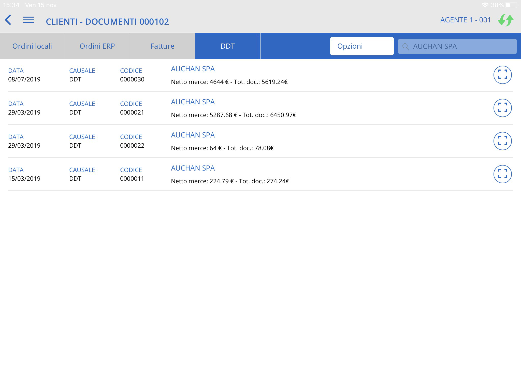
Task: Expand document 0000030 with fullscreen icon
Action: [502, 75]
